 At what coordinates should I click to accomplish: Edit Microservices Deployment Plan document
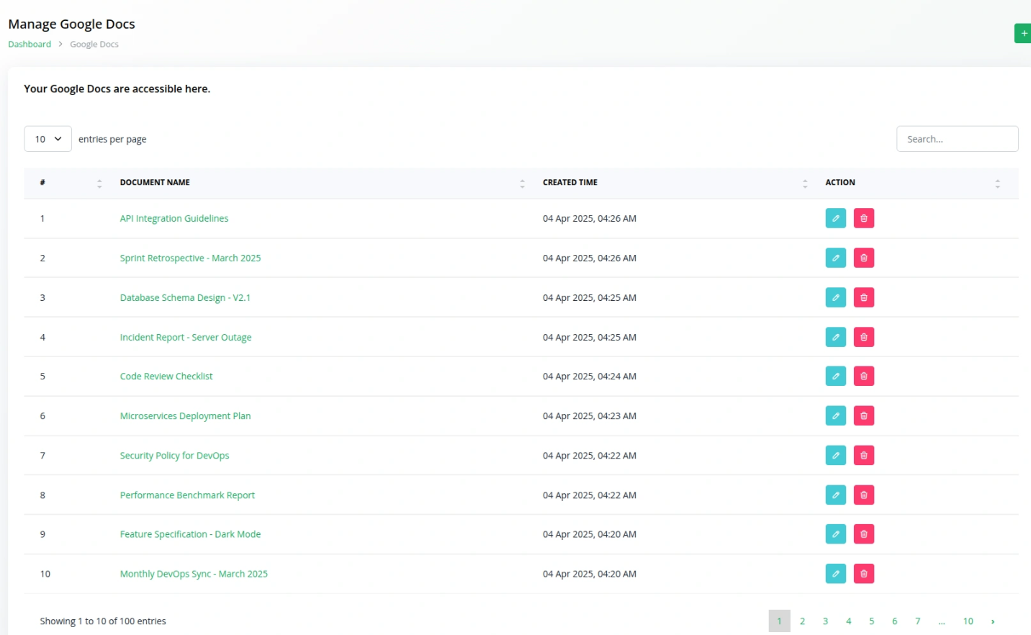coord(835,415)
